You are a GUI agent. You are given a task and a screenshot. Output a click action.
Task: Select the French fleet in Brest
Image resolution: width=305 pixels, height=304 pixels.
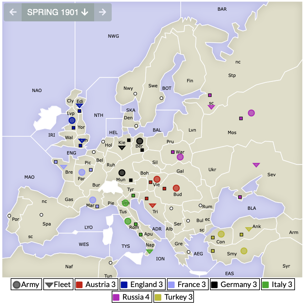(64, 167)
